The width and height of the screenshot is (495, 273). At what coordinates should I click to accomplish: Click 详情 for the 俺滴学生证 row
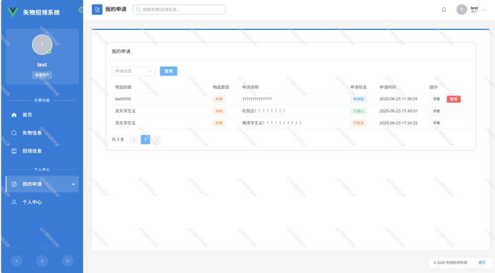[x=437, y=123]
